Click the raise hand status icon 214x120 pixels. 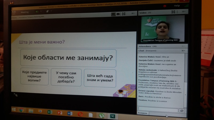(x=47, y=11)
